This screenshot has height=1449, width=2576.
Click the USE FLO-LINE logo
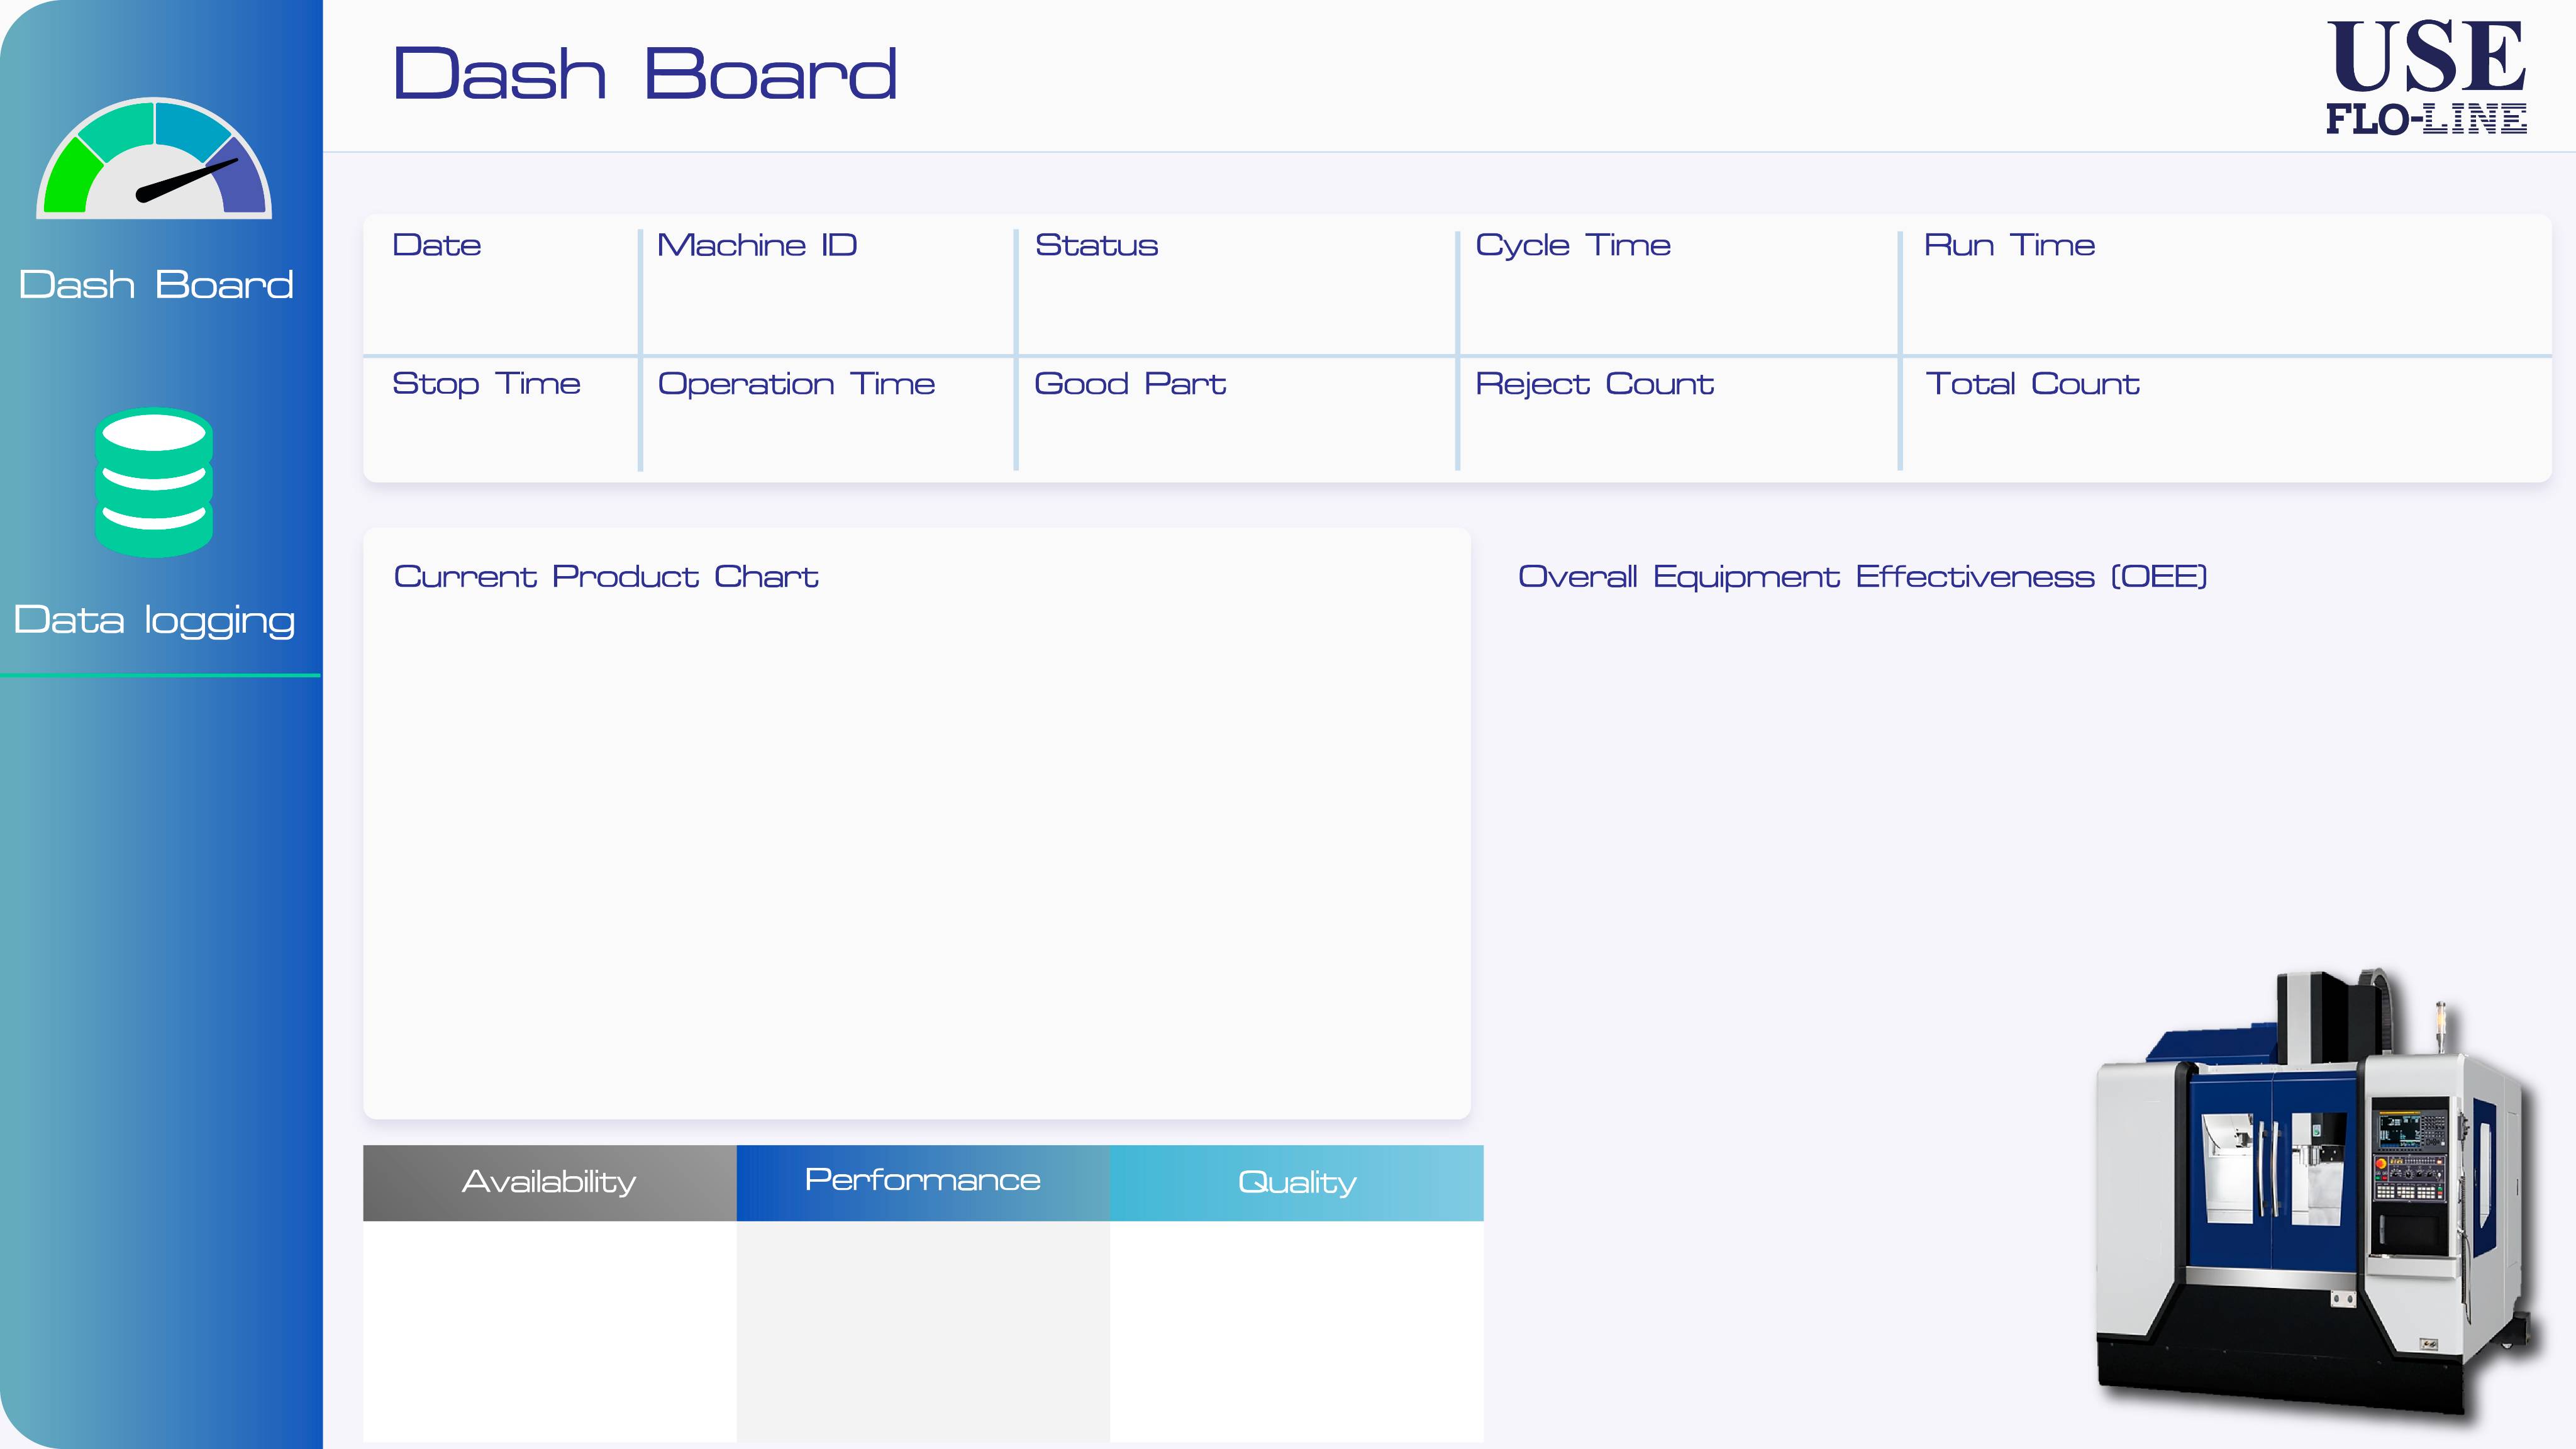[x=2426, y=77]
